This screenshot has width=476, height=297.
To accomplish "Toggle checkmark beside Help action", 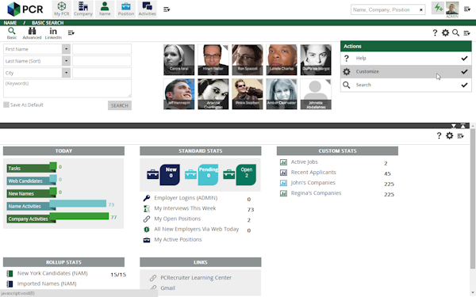I will coord(464,58).
